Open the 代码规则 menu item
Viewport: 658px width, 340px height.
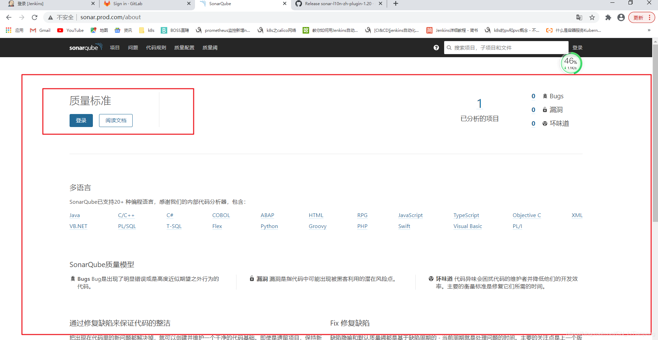pyautogui.click(x=156, y=48)
